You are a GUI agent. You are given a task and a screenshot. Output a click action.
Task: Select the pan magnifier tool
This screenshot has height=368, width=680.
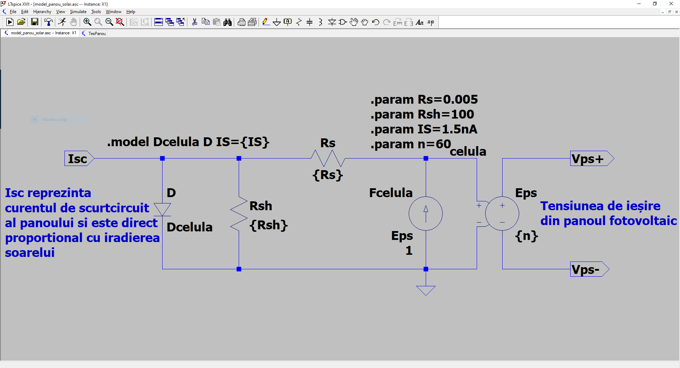click(x=98, y=22)
